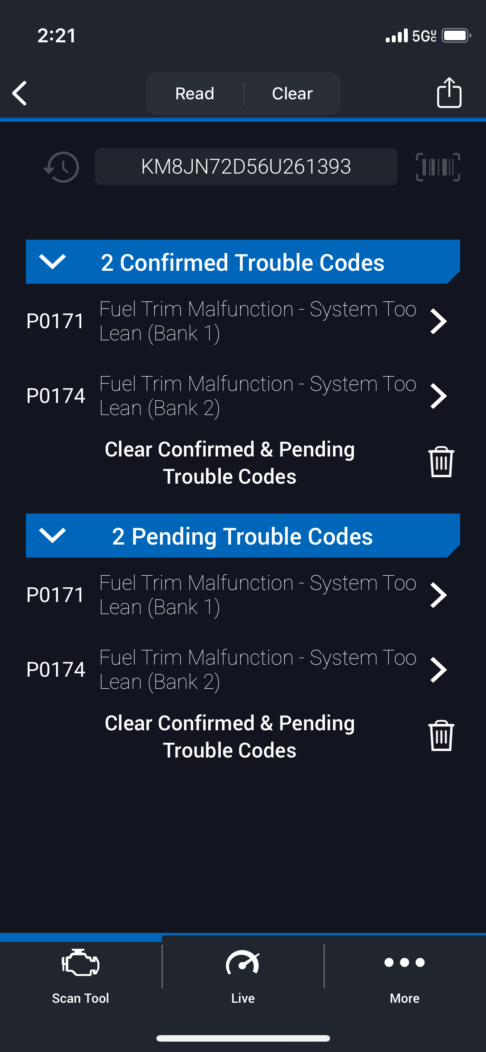
Task: Tap the VIN barcode scanner icon
Action: coord(438,167)
